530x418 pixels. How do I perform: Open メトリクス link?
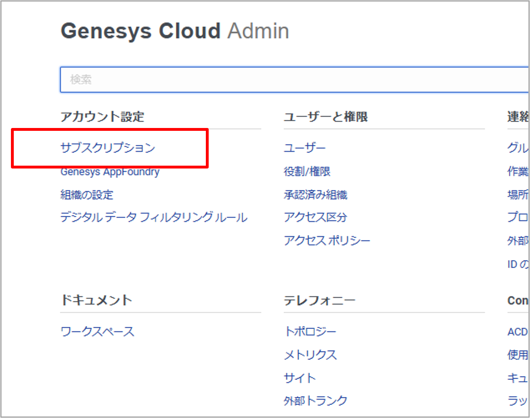coord(310,355)
